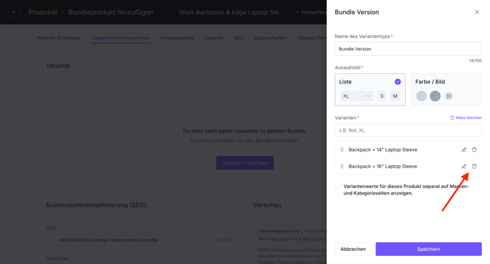Choose the Farbe / Bild selection style
The height and width of the screenshot is (264, 490).
(x=446, y=90)
